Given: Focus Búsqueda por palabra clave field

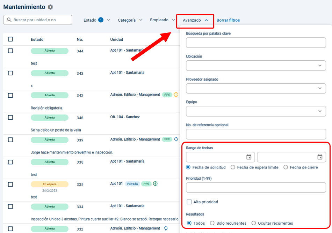Looking at the screenshot, I should click(256, 43).
